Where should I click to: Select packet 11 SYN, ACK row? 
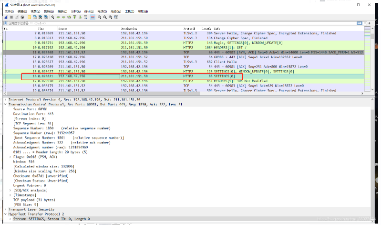pyautogui.click(x=184, y=53)
